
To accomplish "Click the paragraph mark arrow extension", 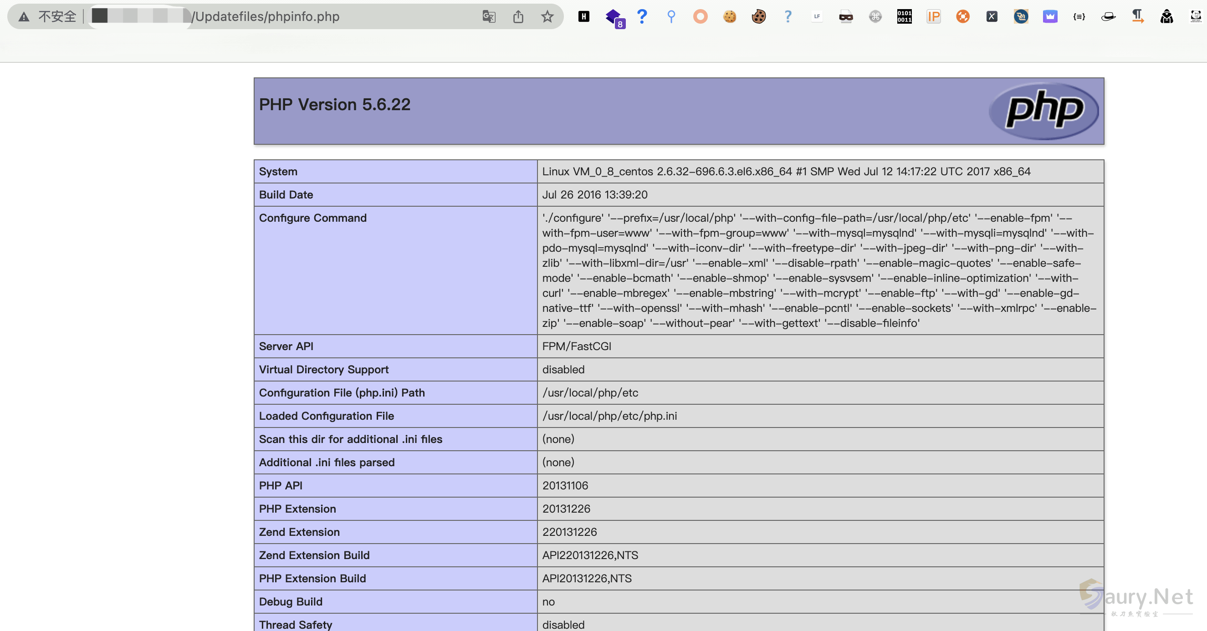I will point(1137,16).
